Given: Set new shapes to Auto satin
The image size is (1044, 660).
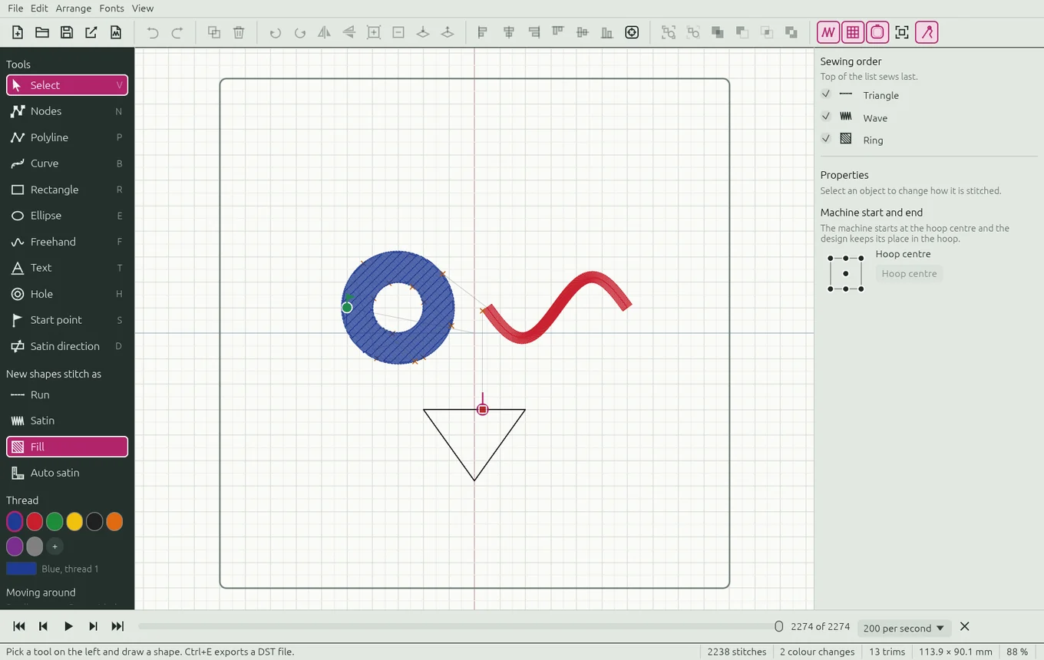Looking at the screenshot, I should (67, 473).
